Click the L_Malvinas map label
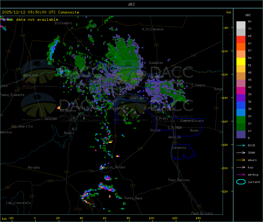 [x=115, y=109]
